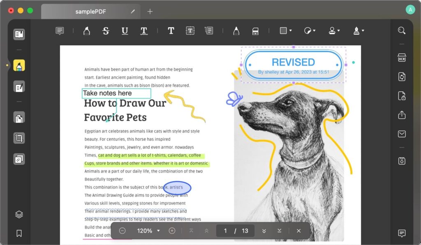Select the eraser tool
421x245 pixels.
255,31
